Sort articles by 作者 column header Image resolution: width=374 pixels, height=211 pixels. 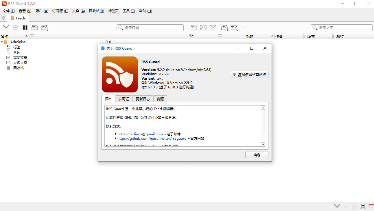[289, 36]
